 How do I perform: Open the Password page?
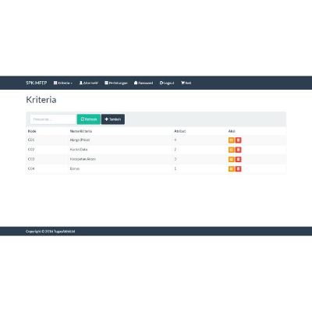point(144,83)
